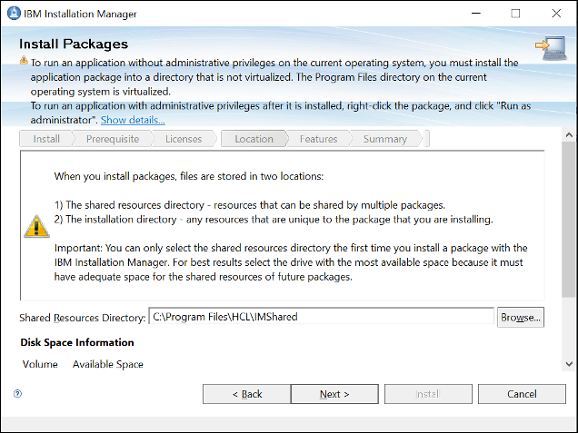
Task: Click the yellow warning triangle icon
Action: (x=36, y=226)
